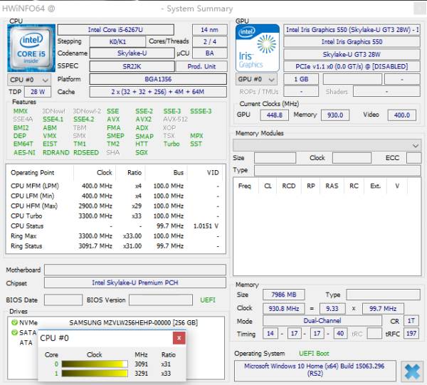Click the Skylake-U GT3 28W GPU codename field

point(352,54)
